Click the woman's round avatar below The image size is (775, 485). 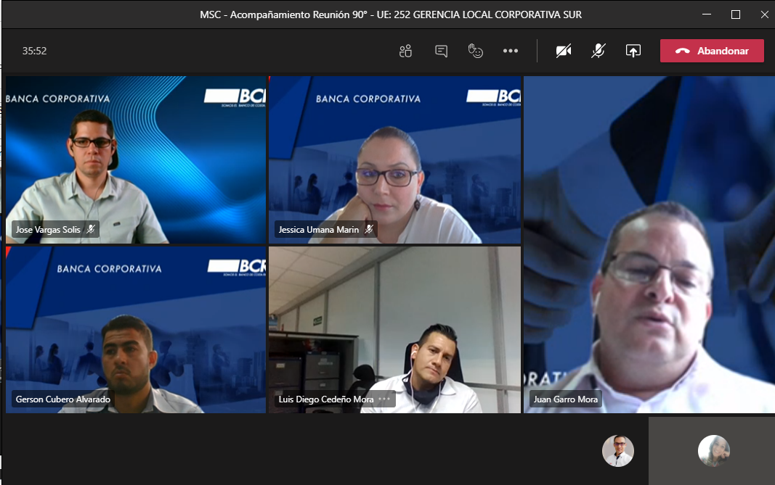click(x=714, y=450)
